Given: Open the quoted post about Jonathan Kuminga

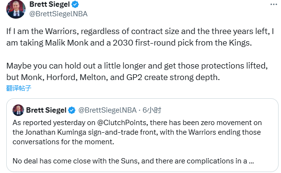Looking at the screenshot, I should (x=142, y=135).
